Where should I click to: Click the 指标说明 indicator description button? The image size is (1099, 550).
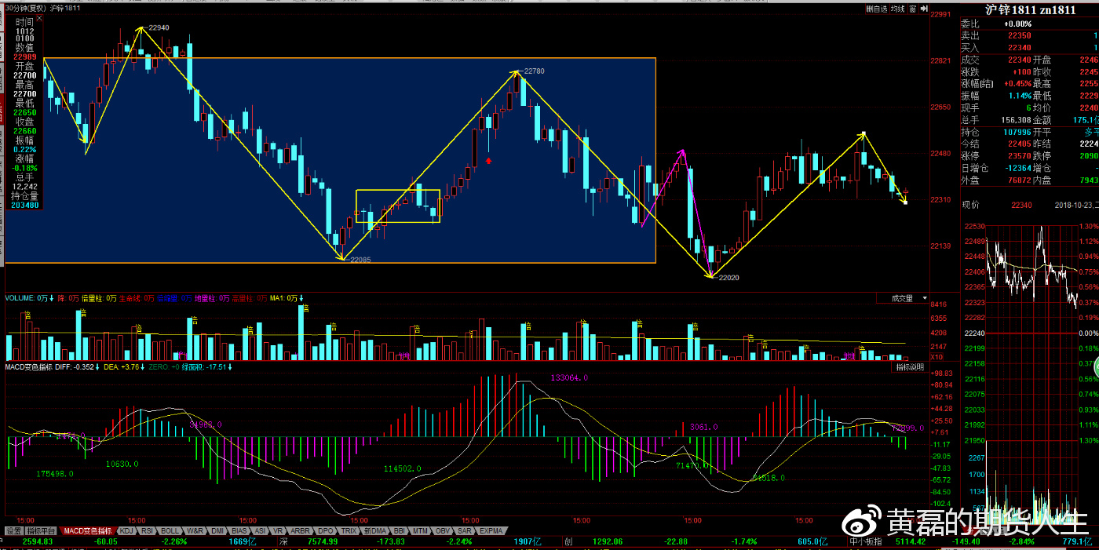point(910,367)
